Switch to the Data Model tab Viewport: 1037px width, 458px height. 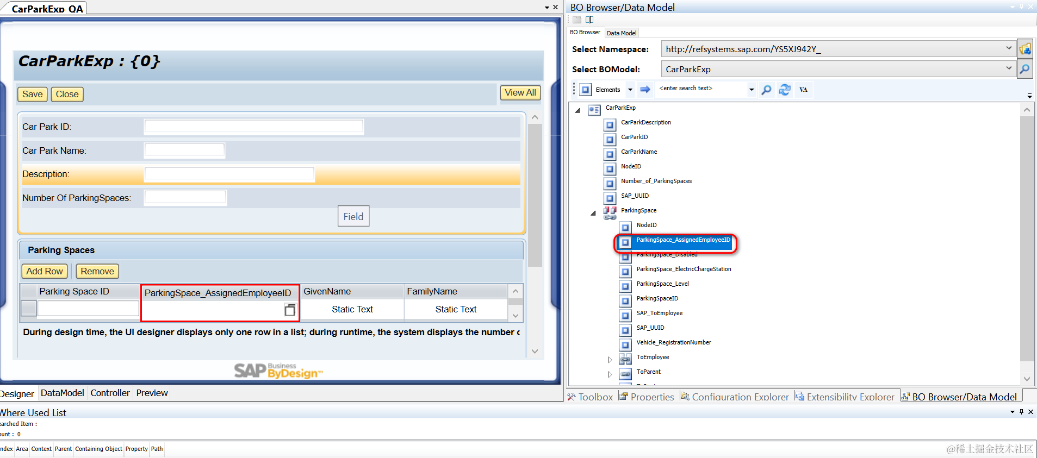tap(622, 33)
